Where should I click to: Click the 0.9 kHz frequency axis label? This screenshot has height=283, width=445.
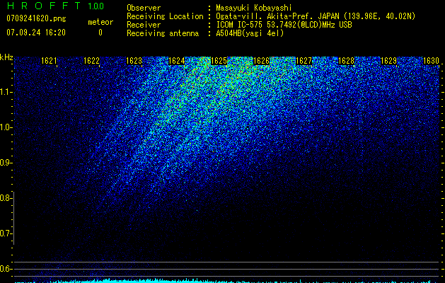pyautogui.click(x=6, y=163)
